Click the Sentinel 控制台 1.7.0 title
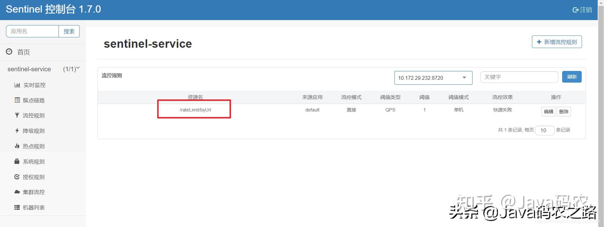 pos(53,9)
